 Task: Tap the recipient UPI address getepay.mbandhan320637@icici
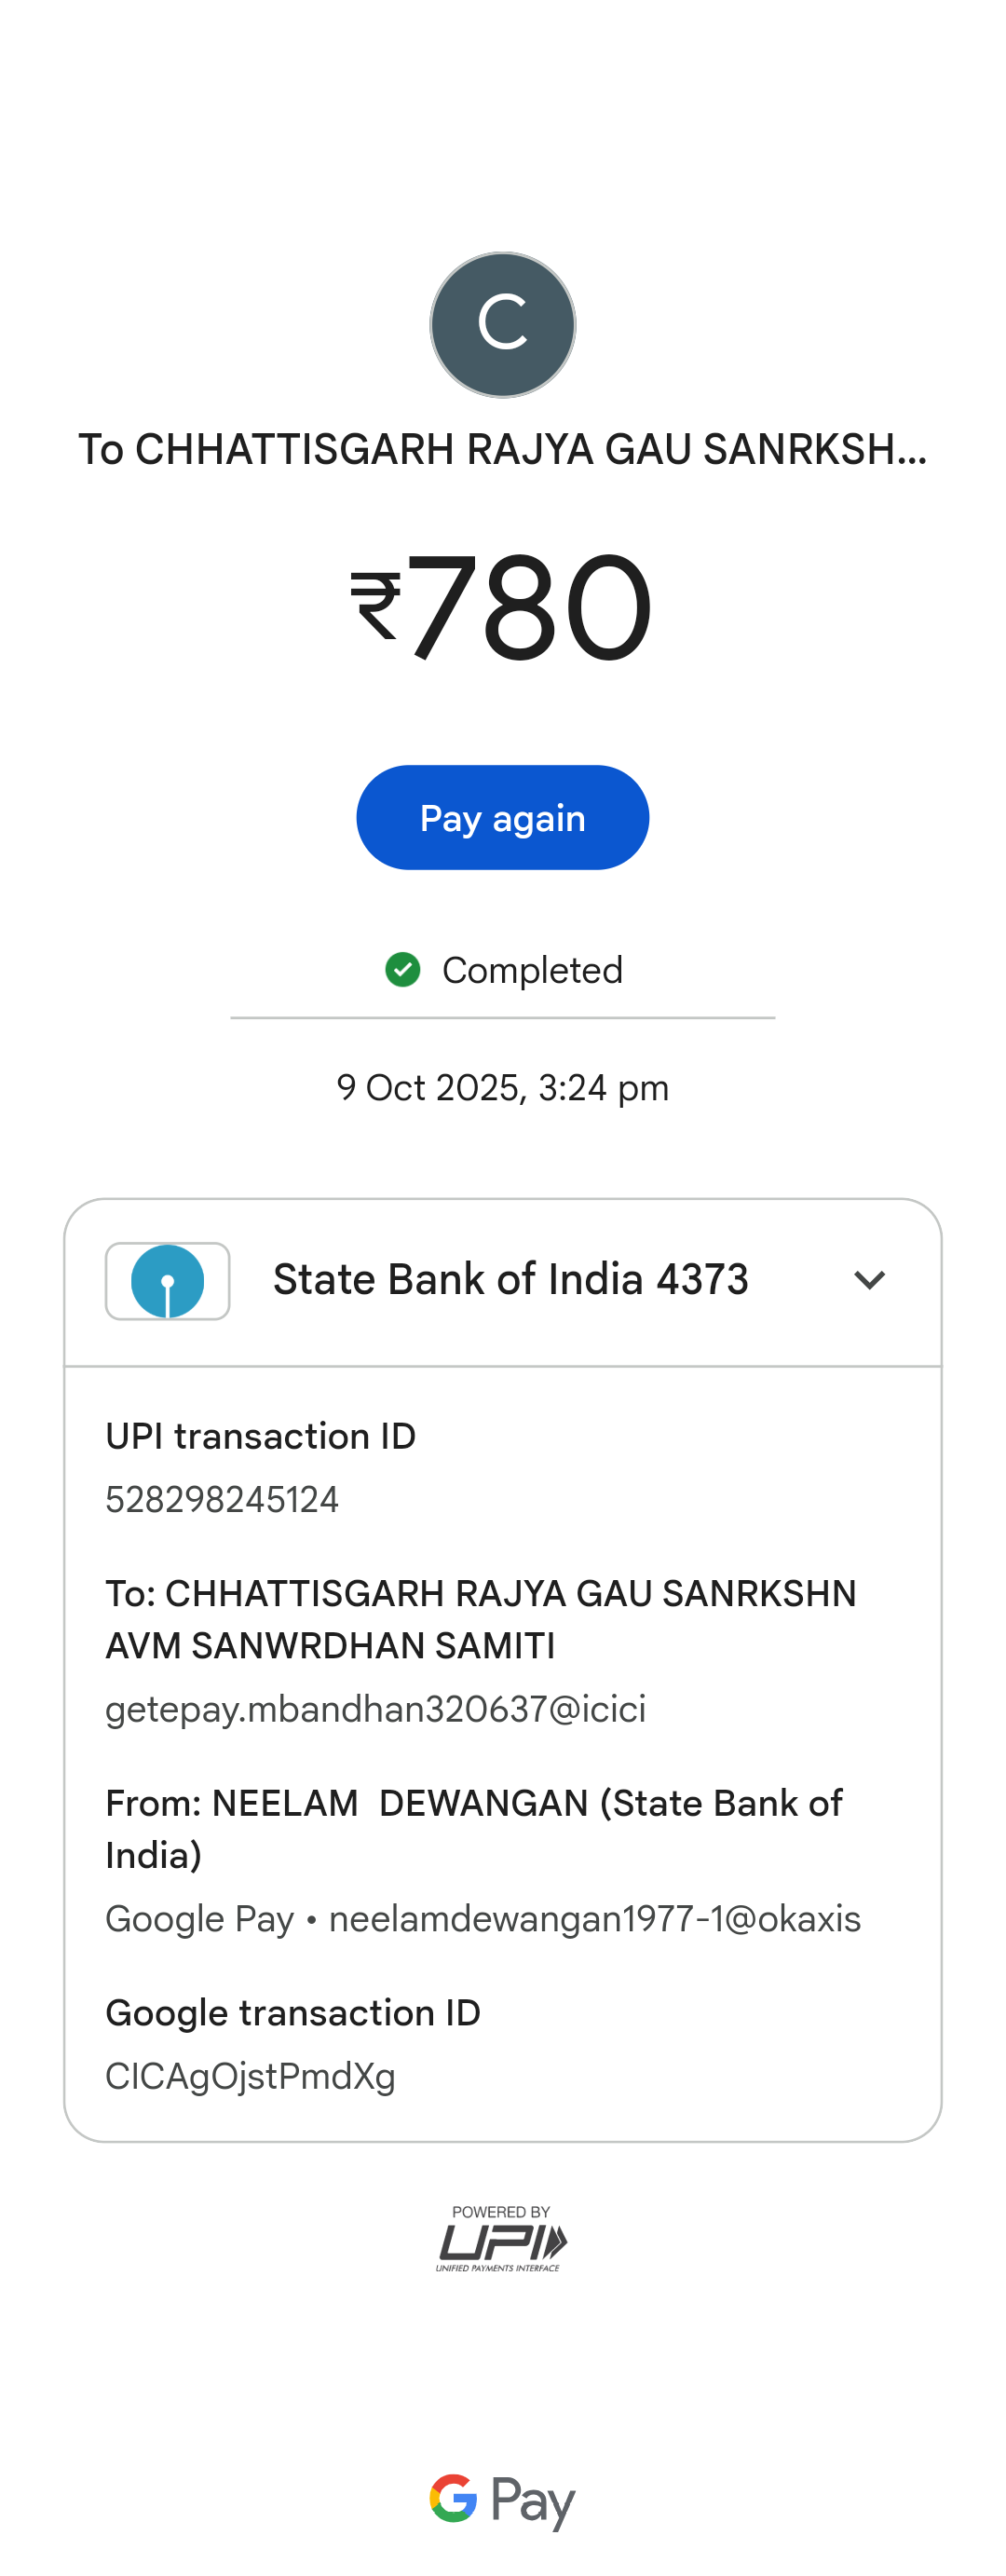(x=376, y=1709)
